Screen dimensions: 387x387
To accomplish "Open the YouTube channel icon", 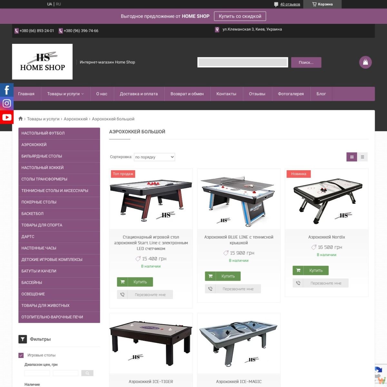I will [x=7, y=117].
